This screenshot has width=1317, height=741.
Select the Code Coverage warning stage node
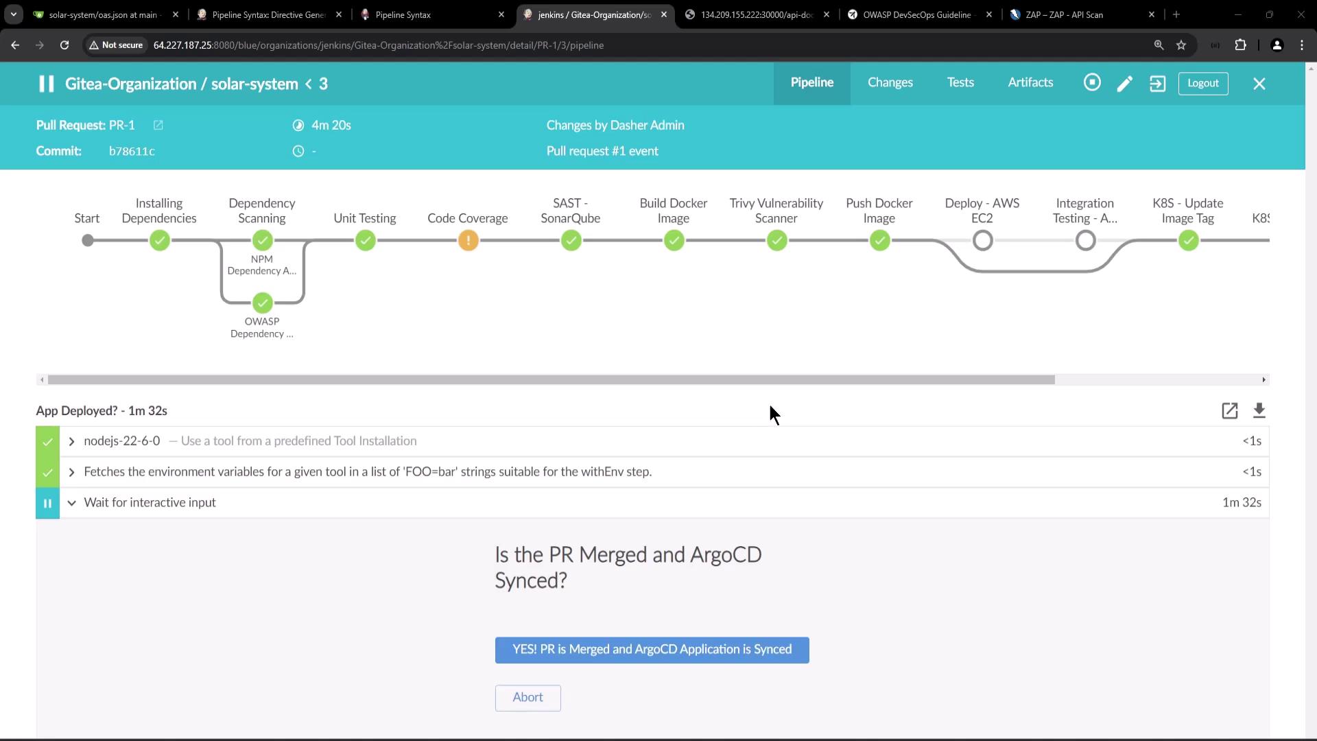(x=468, y=241)
